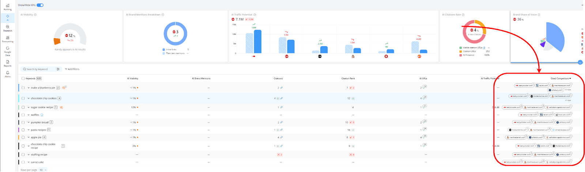Check the apple pie row
Viewport: 585px width, 172px height.
point(23,138)
